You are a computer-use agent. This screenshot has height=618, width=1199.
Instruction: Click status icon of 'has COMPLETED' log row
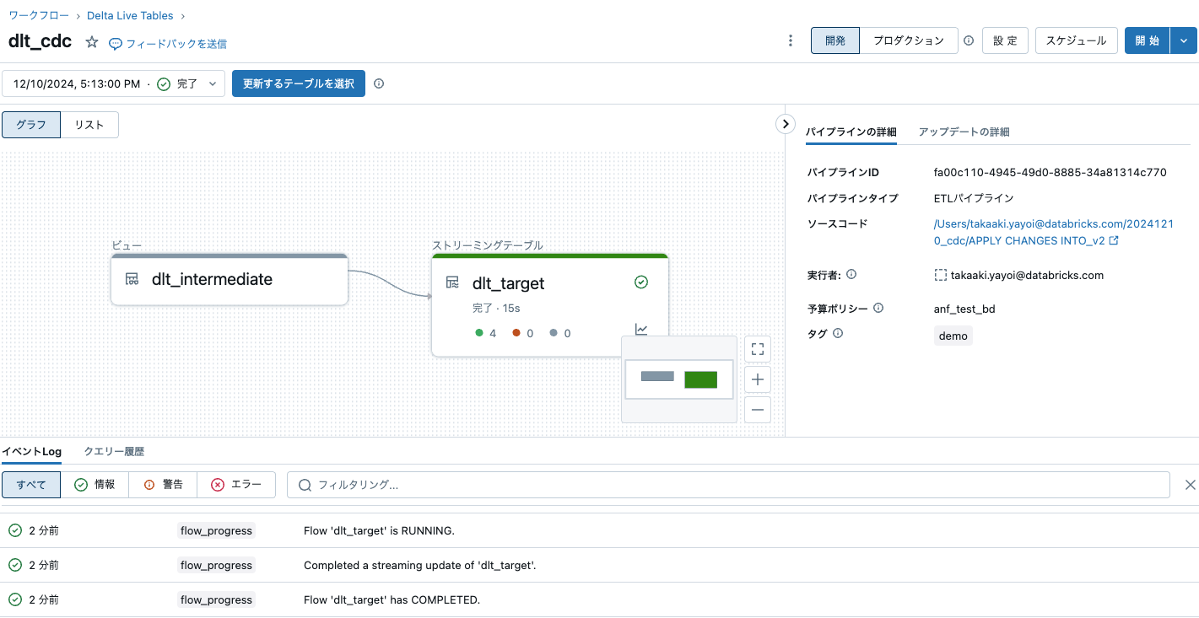point(15,599)
